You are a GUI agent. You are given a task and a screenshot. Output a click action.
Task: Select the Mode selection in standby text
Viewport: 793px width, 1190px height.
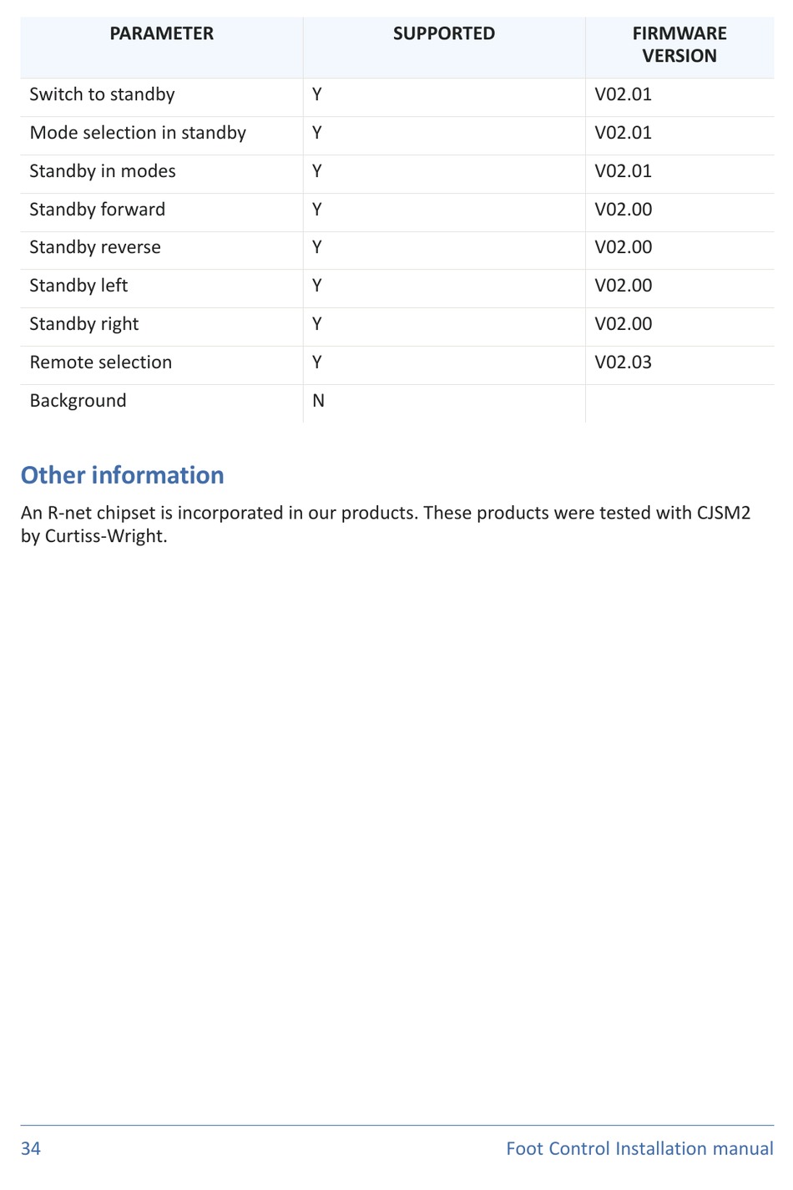138,133
